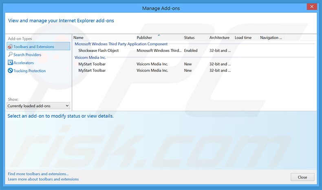Select the first MyStart Toolbar entry

92,64
